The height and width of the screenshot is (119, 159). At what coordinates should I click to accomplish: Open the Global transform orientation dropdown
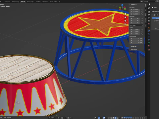[x=52, y=118]
